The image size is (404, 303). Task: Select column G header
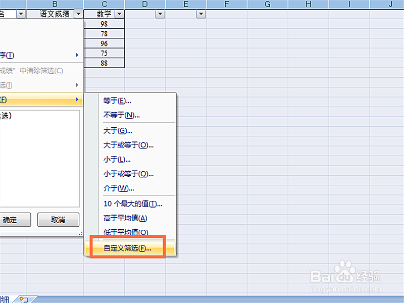268,4
